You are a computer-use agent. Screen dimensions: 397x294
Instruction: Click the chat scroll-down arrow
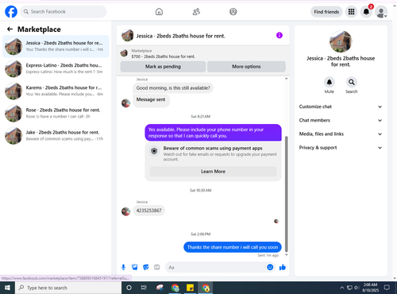click(287, 255)
